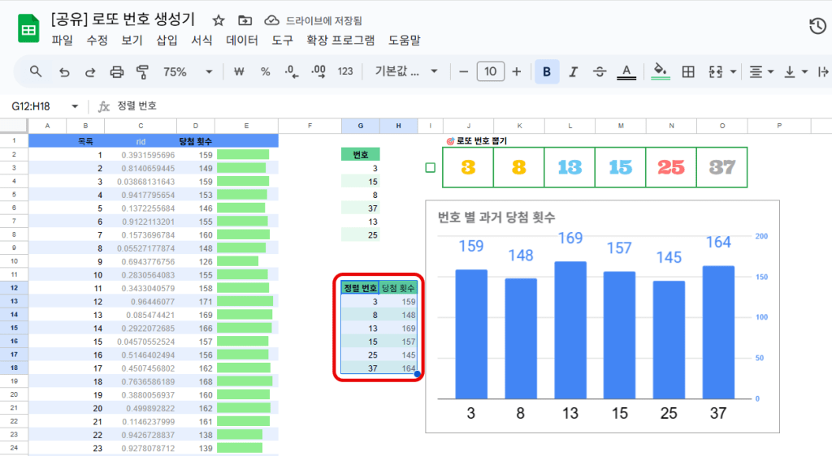Open the 75% zoom dropdown
832x456 pixels.
point(187,71)
